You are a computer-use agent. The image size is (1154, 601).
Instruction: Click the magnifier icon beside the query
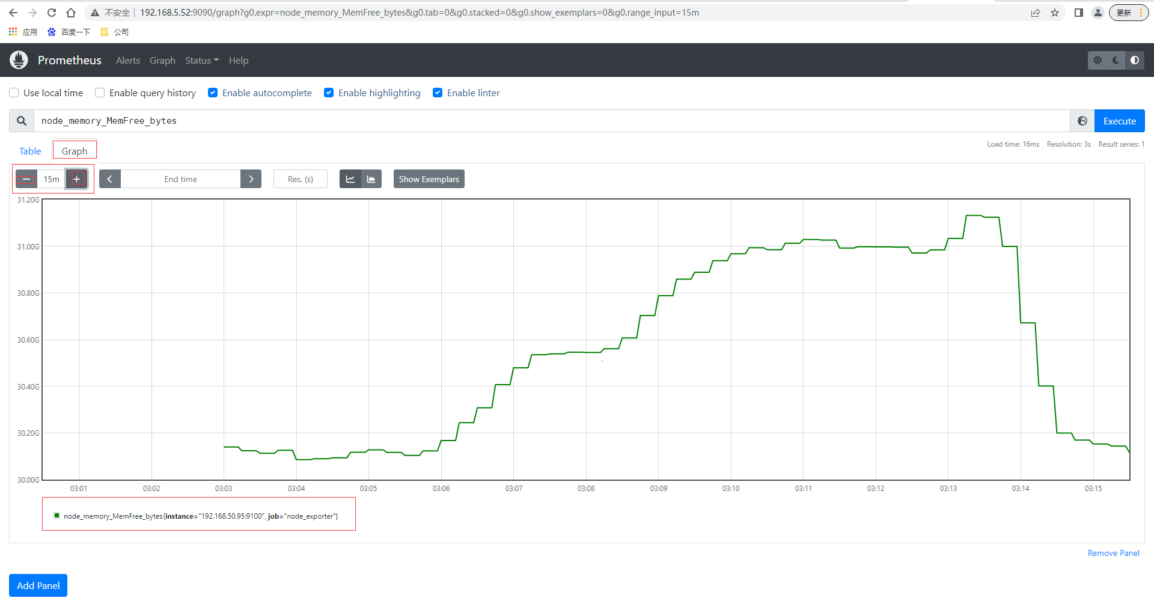pos(22,121)
